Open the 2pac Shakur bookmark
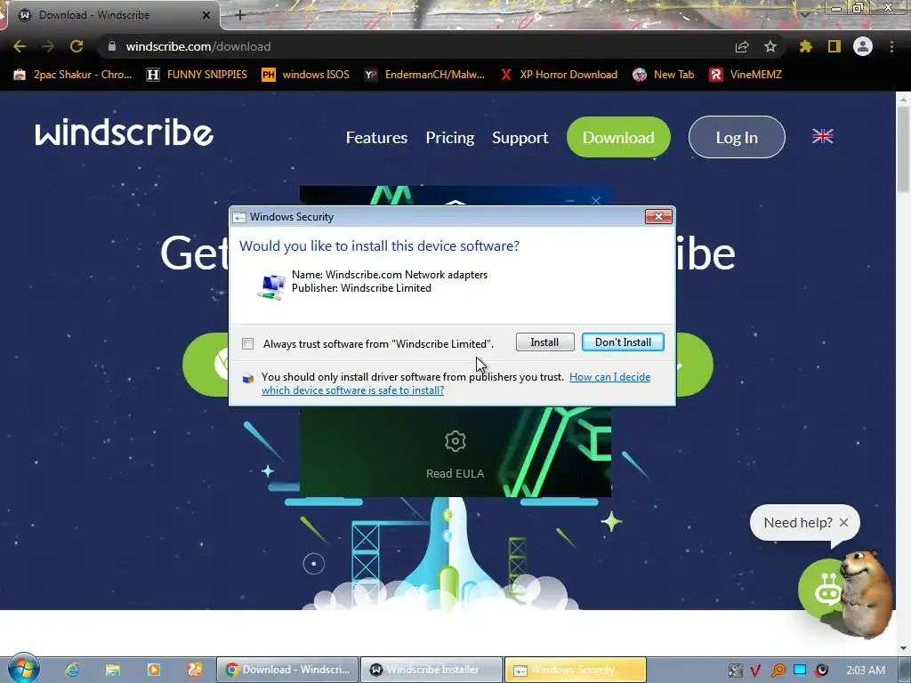Viewport: 911px width, 683px height. (73, 75)
